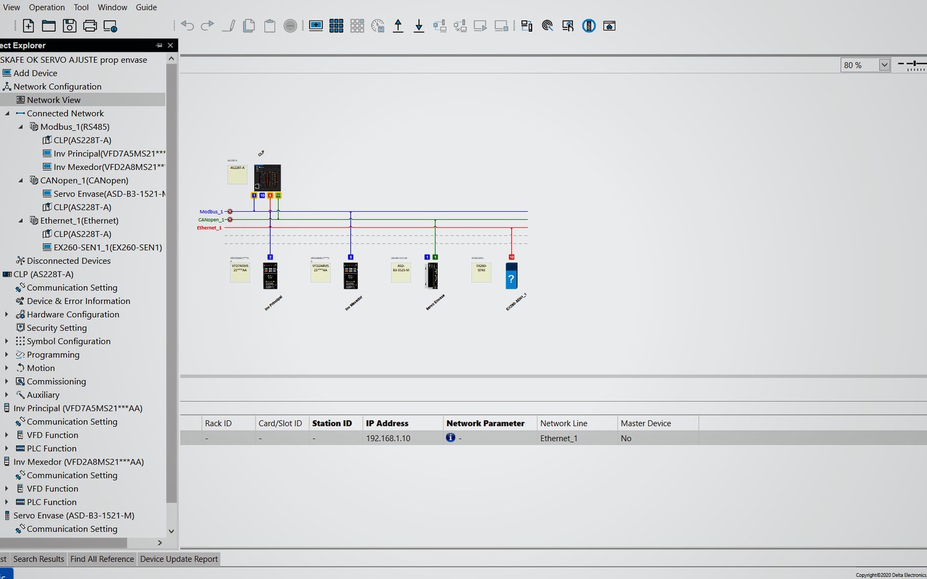Image resolution: width=927 pixels, height=579 pixels.
Task: Click the gray circular minus toolbar icon
Action: pos(290,26)
